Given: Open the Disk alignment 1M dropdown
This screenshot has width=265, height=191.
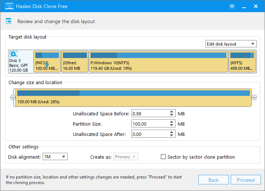Looking at the screenshot, I should [x=55, y=156].
